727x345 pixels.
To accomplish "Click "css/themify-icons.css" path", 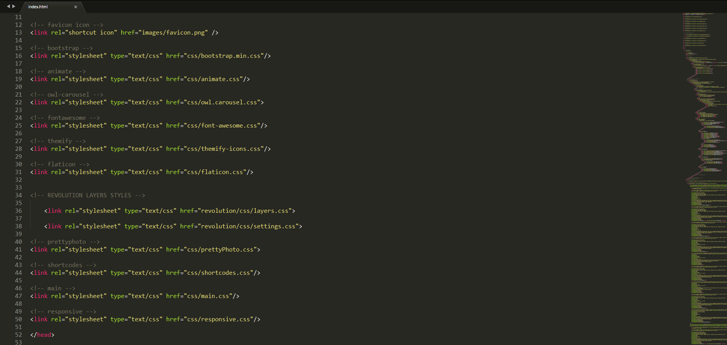I will pos(223,148).
